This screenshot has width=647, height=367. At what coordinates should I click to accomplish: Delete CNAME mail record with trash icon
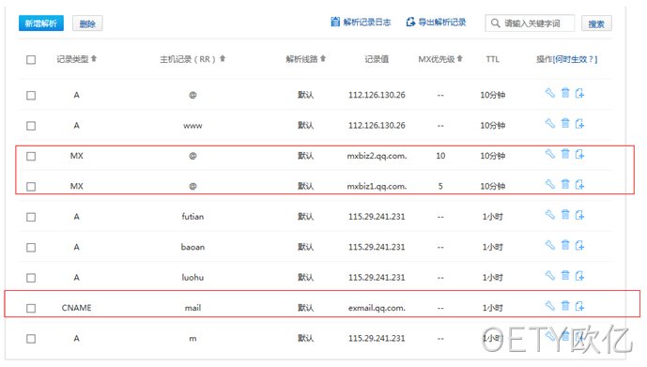565,306
